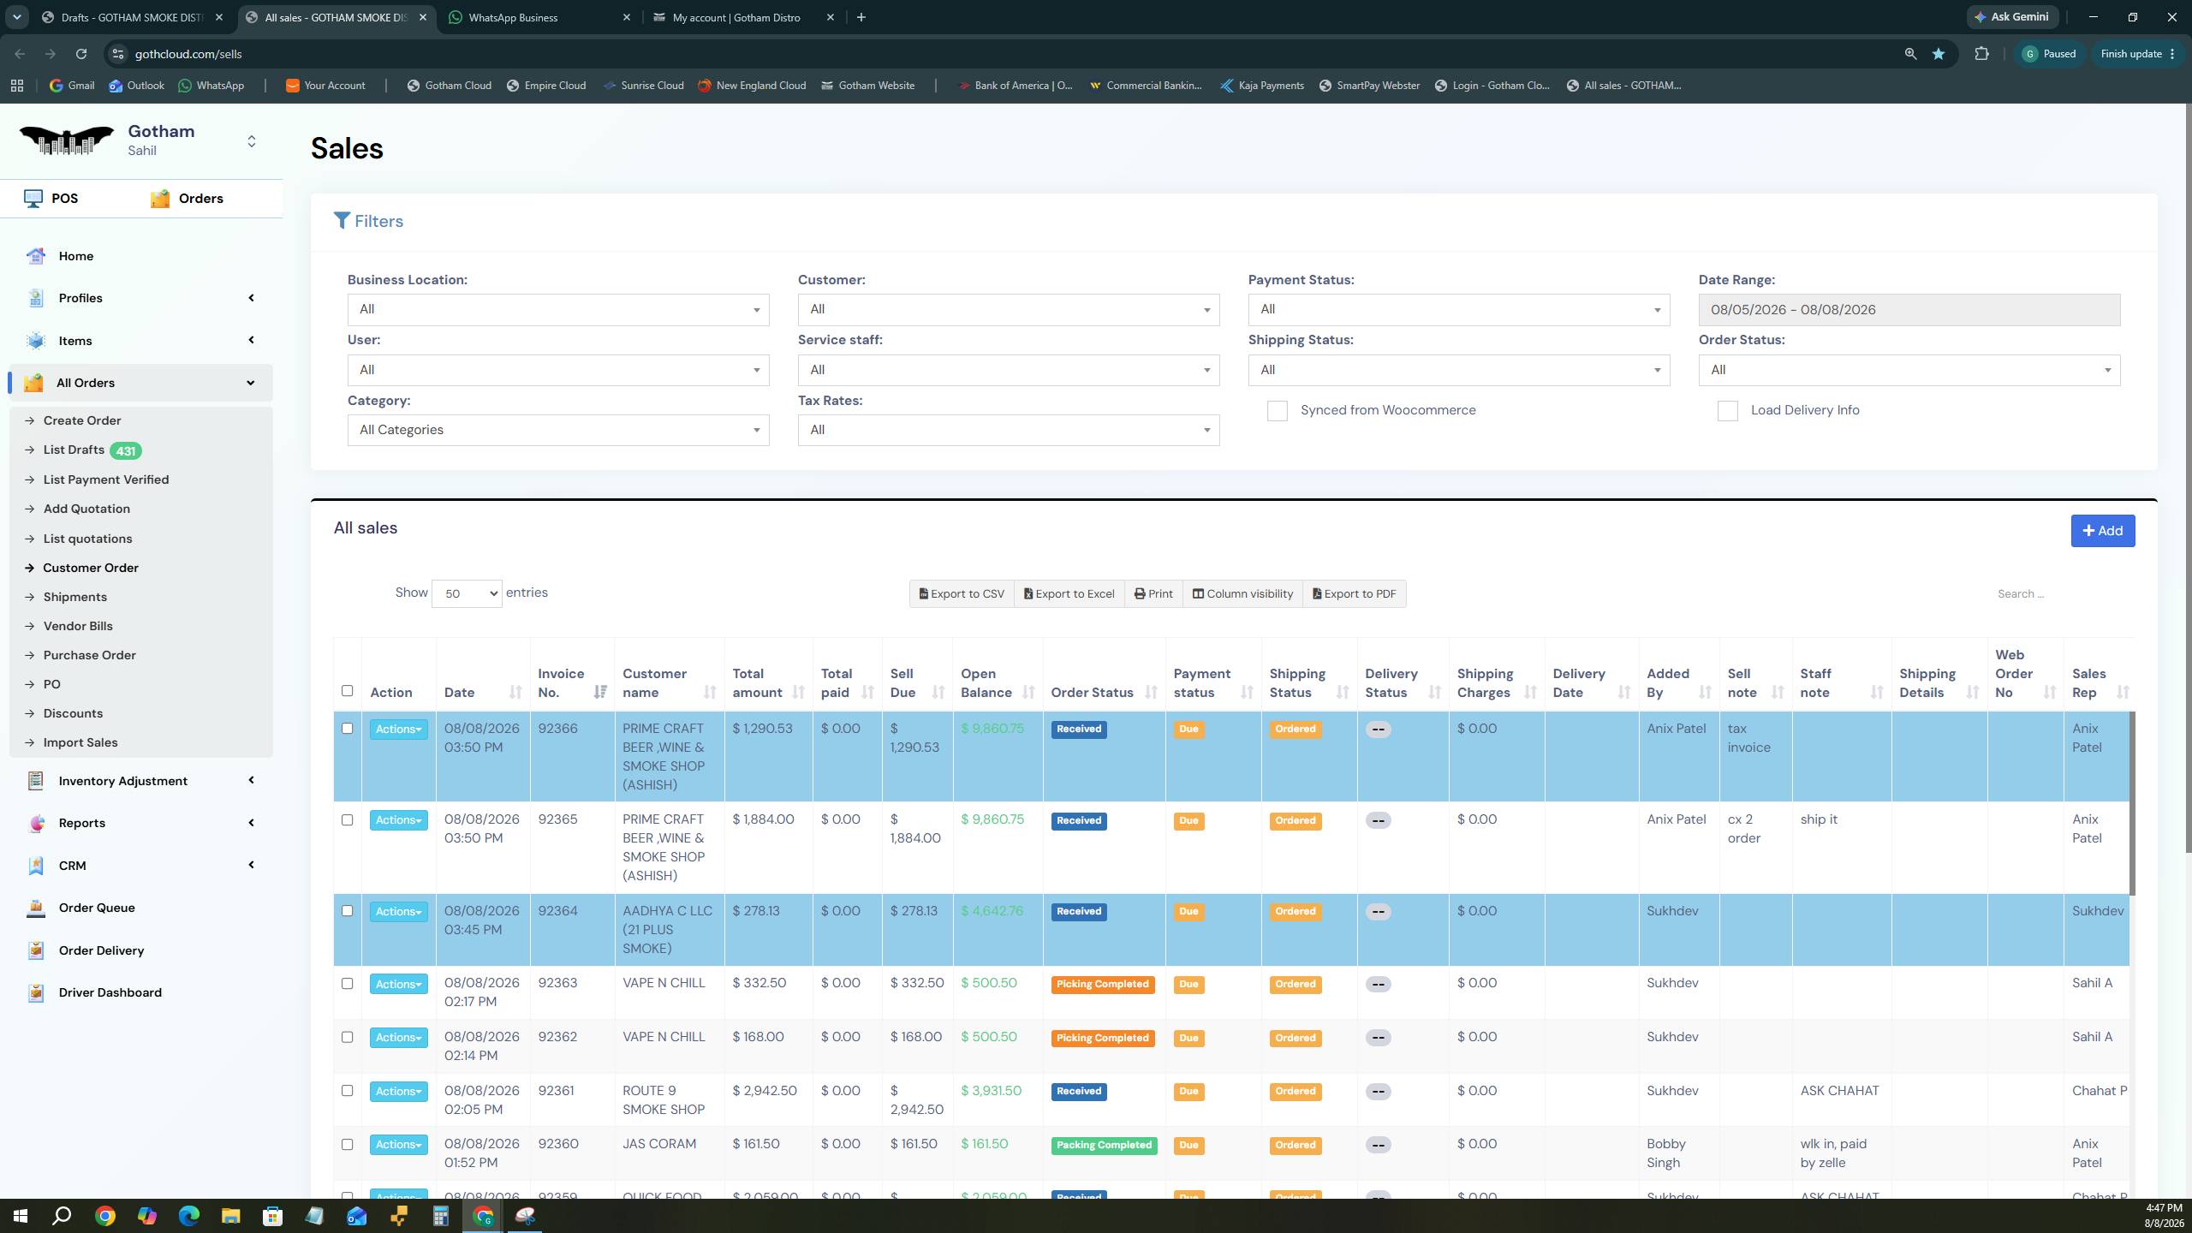
Task: Open the POS monitor icon
Action: [33, 199]
